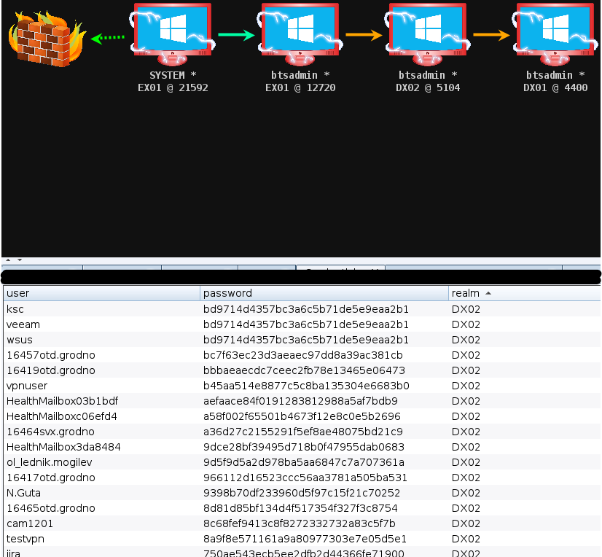The width and height of the screenshot is (602, 557).
Task: Click the DX02 realm in vpnuser row
Action: click(466, 386)
